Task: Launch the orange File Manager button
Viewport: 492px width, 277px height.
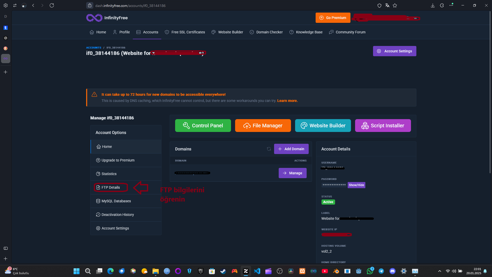Action: (263, 126)
